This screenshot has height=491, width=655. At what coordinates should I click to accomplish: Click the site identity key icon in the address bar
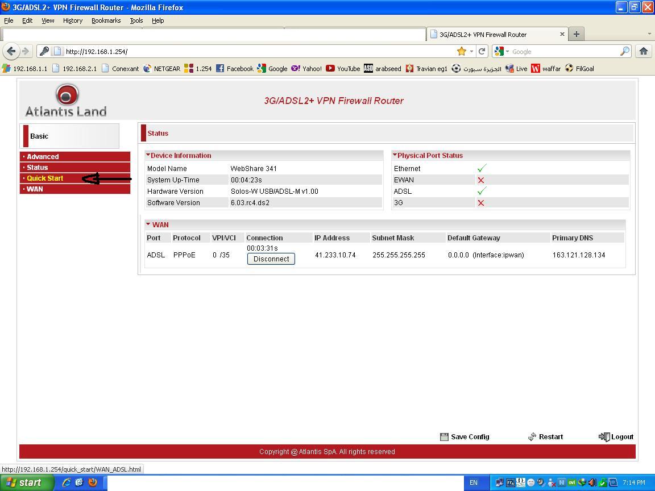coord(44,51)
